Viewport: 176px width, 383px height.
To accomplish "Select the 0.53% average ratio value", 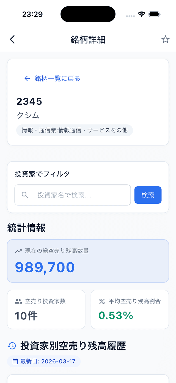I will (115, 316).
